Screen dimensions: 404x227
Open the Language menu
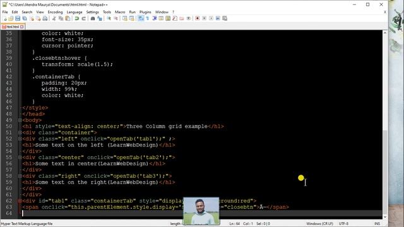(74, 12)
